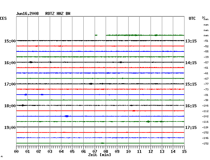210x160 pixels.
Task: Click the Zeit [min] axis title
Action: 100,155
